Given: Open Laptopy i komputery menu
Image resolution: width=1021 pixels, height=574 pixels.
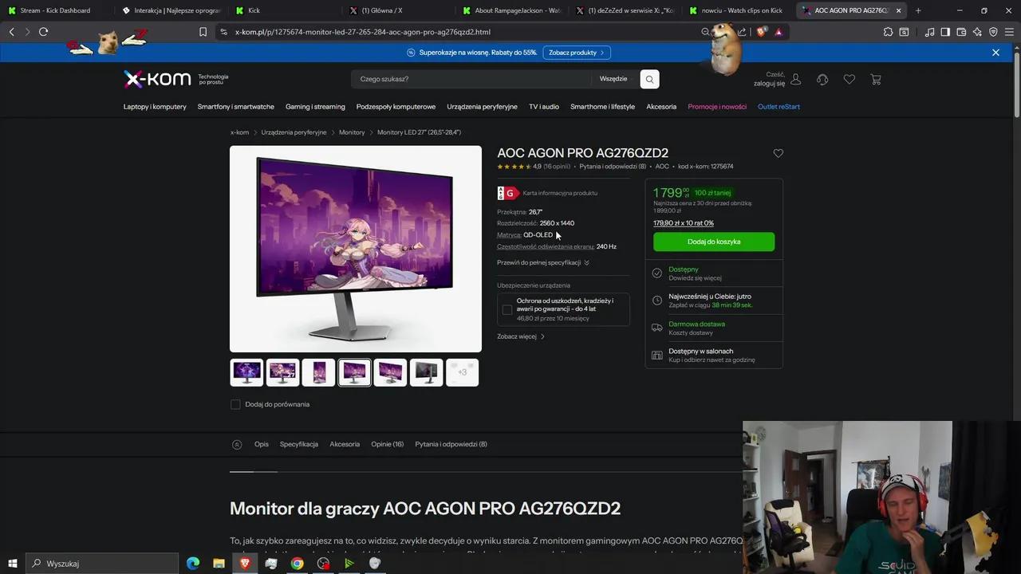Looking at the screenshot, I should (155, 107).
